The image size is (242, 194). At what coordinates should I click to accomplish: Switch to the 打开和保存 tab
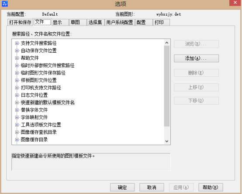click(20, 22)
